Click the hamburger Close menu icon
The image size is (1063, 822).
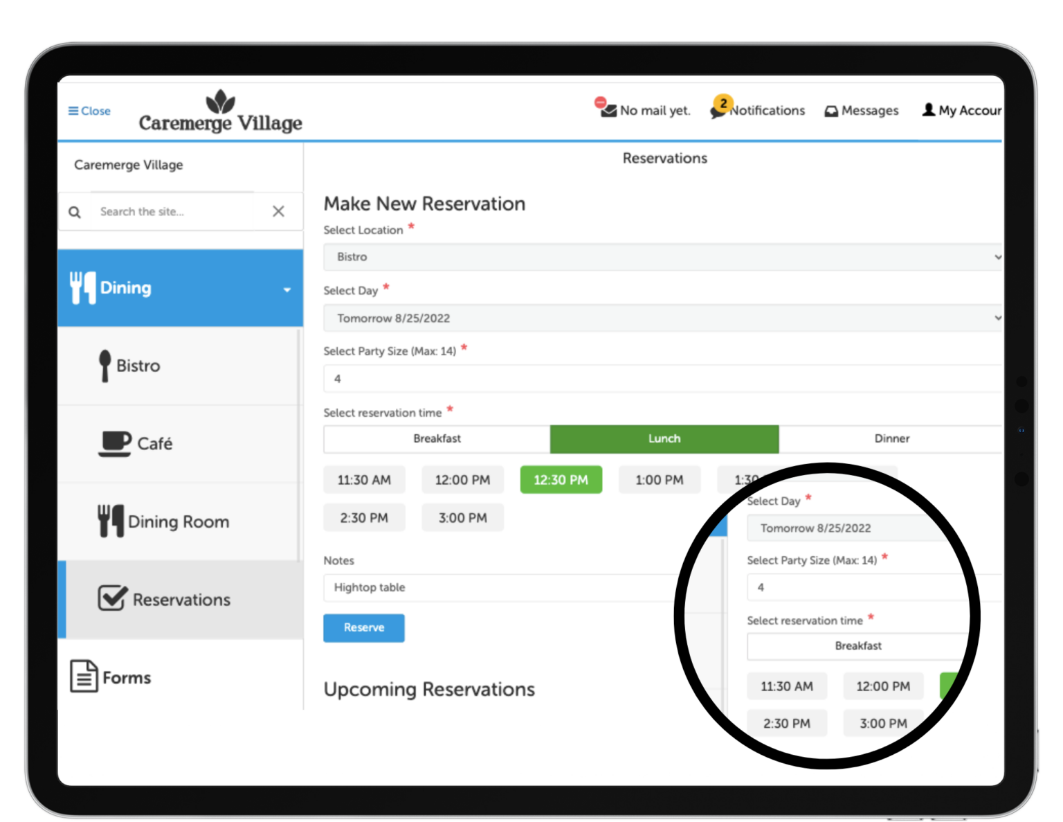coord(73,111)
